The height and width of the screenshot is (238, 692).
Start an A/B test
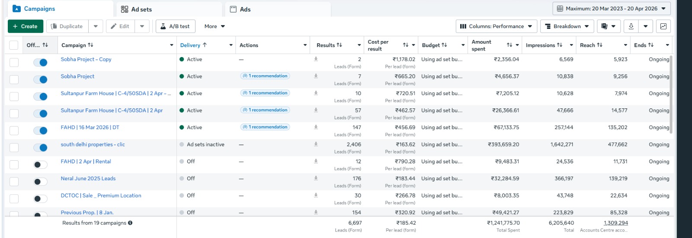pos(175,26)
